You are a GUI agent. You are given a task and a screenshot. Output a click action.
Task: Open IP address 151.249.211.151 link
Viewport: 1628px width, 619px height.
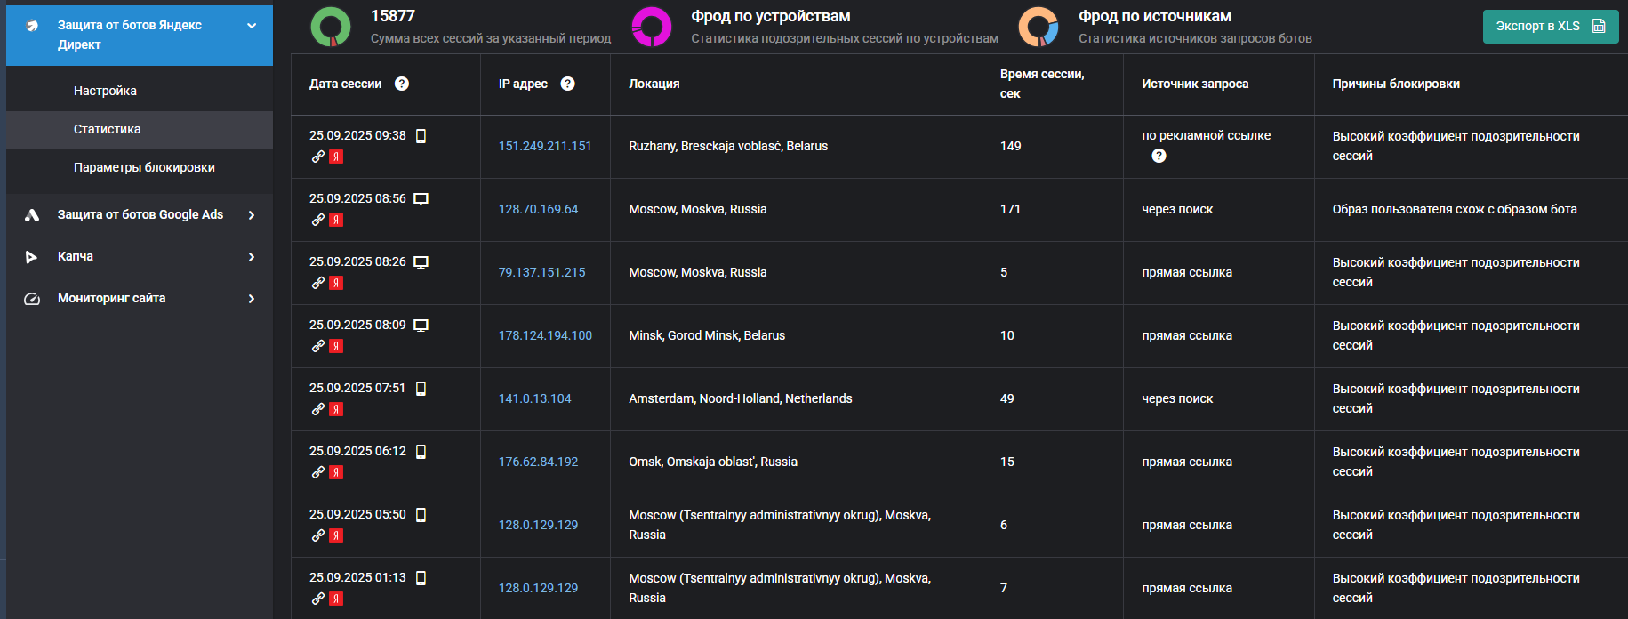(x=544, y=146)
